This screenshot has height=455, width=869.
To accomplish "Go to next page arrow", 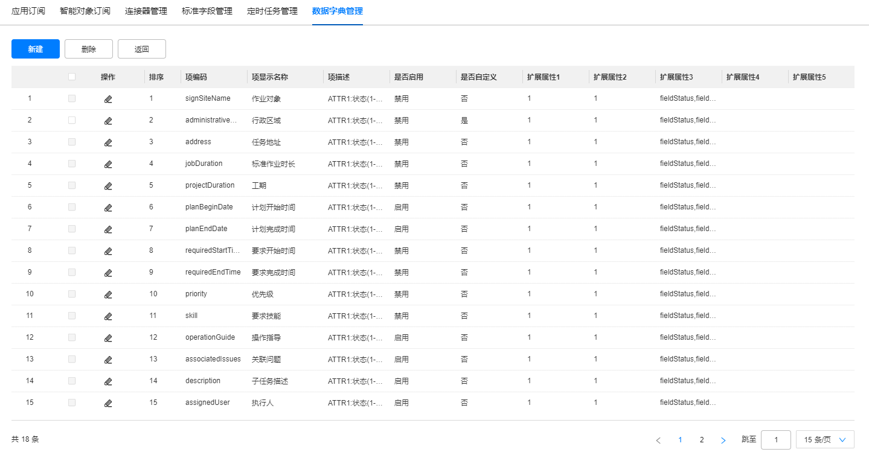I will 723,440.
